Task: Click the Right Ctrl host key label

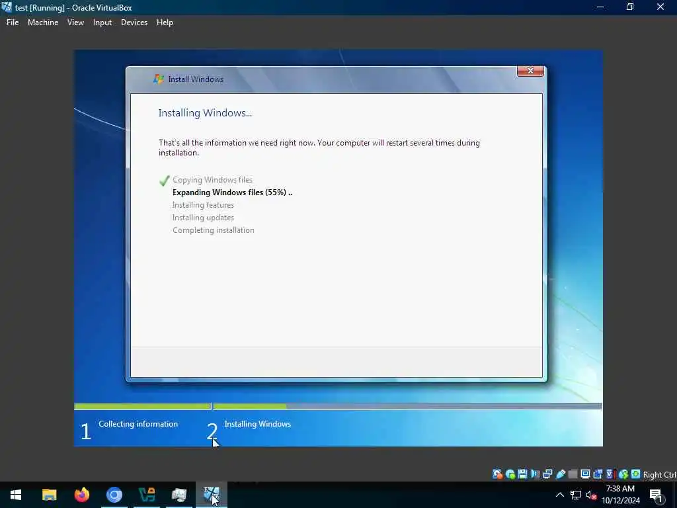Action: pyautogui.click(x=660, y=475)
